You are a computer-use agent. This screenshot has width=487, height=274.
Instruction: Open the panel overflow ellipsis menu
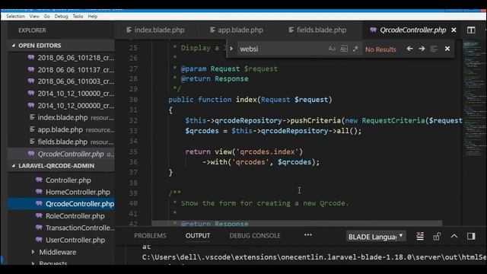tap(307, 235)
